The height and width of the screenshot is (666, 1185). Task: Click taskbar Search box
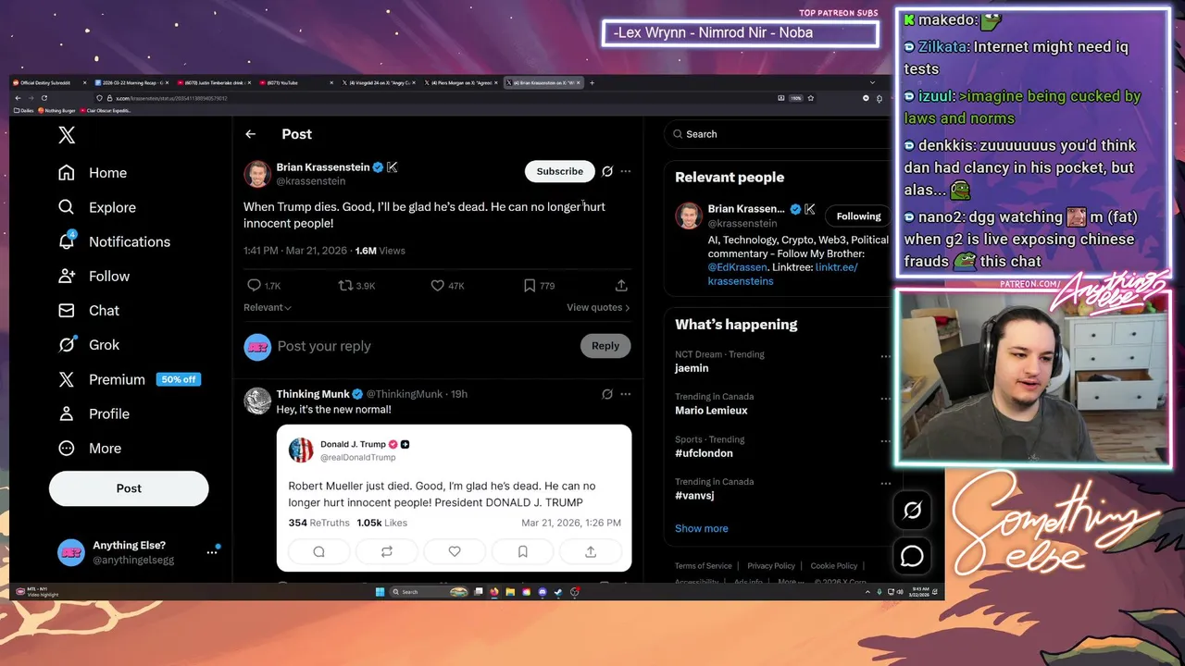click(429, 592)
